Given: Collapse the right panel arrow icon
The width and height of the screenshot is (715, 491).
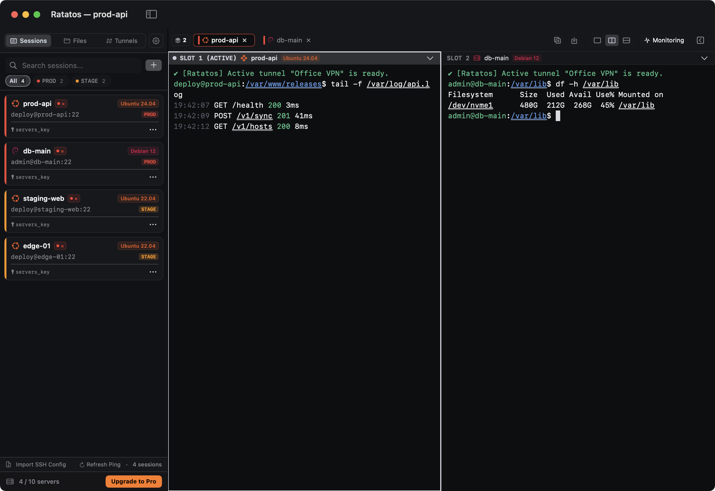Looking at the screenshot, I should tap(700, 40).
